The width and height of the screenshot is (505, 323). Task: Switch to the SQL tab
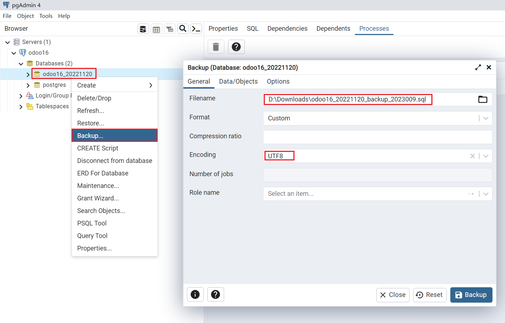(253, 29)
